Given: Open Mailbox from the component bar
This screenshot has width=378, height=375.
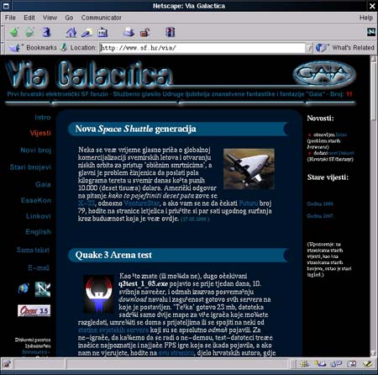Looking at the screenshot, I should tap(320, 364).
